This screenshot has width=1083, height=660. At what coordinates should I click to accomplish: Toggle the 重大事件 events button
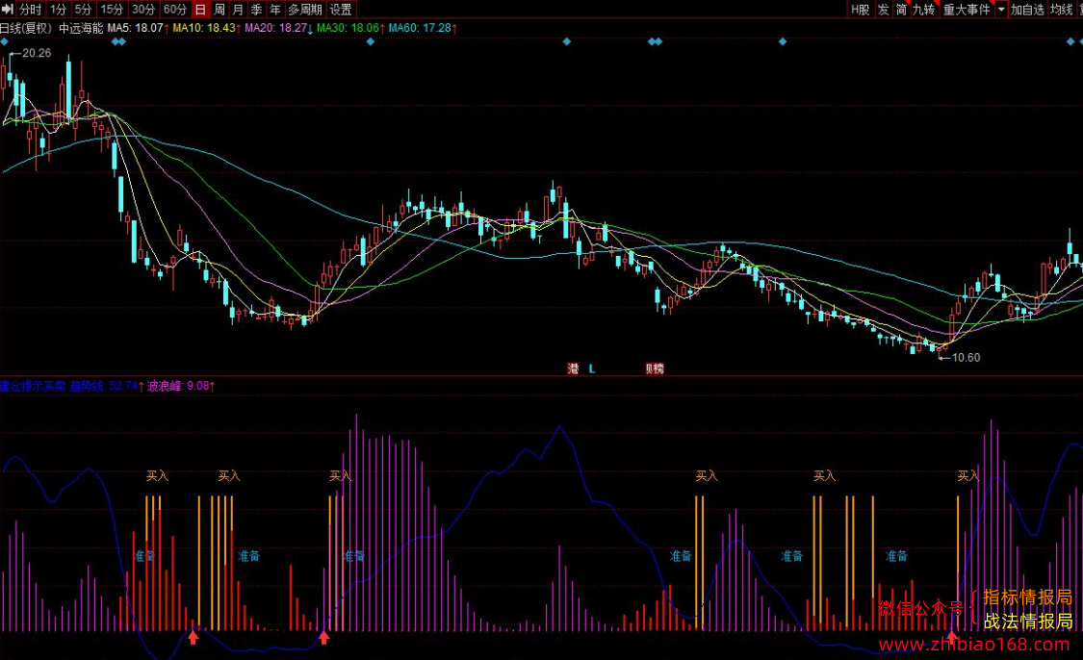967,9
